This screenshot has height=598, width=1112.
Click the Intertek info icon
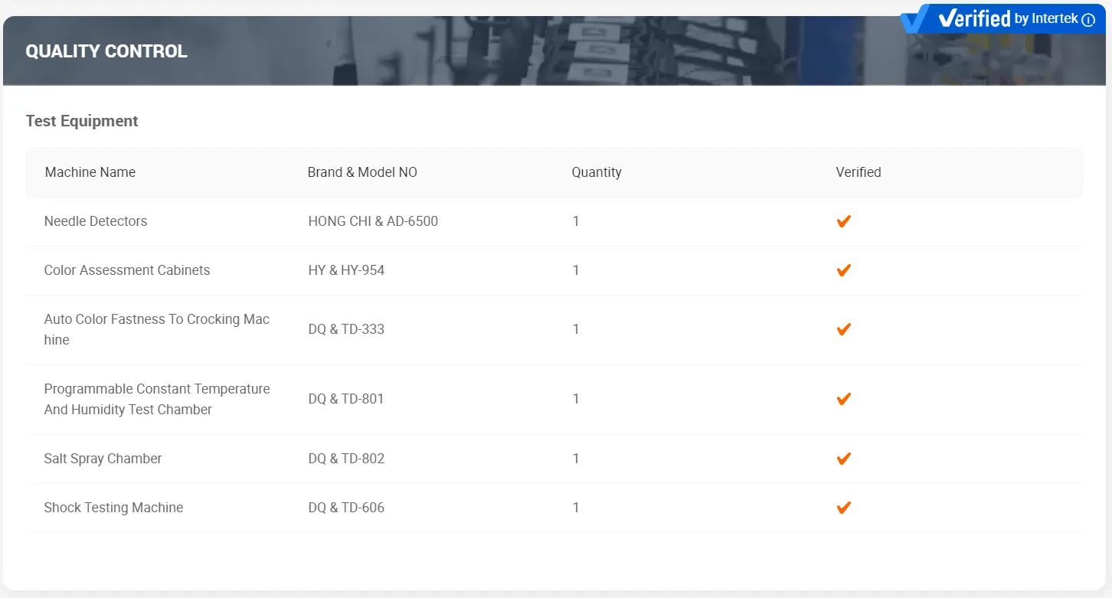coord(1088,20)
